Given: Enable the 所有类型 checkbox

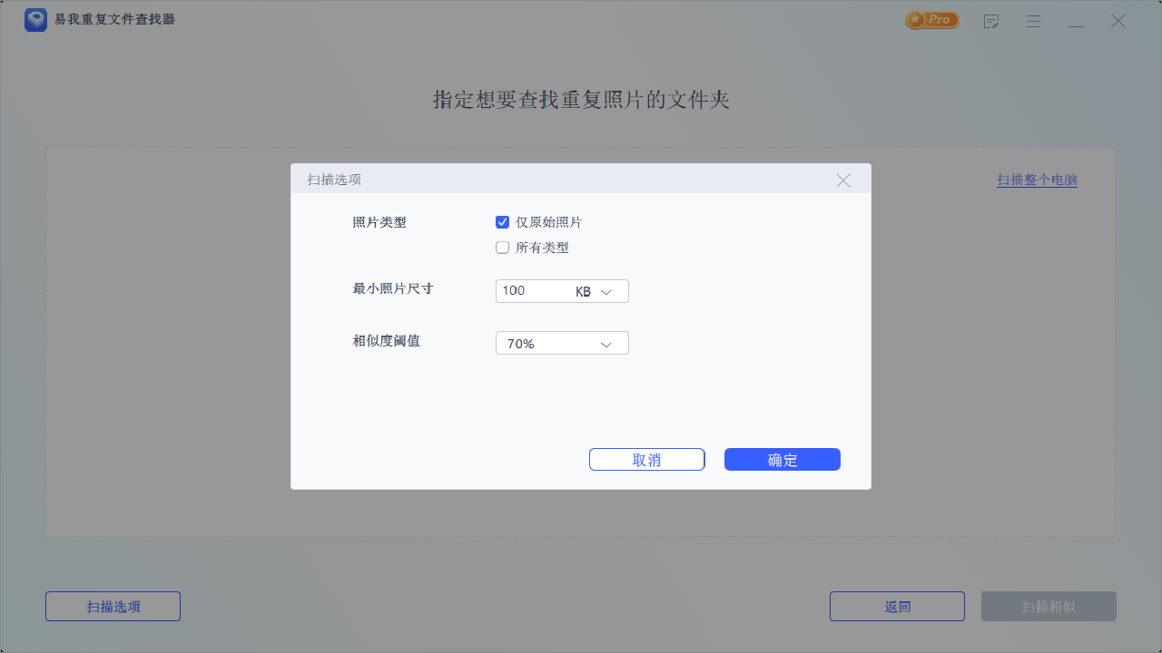Looking at the screenshot, I should [x=502, y=247].
